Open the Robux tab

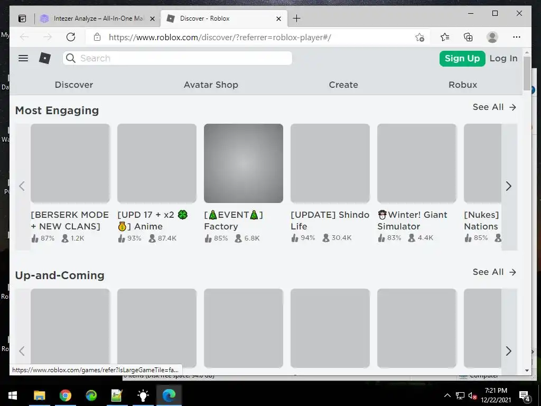click(x=463, y=85)
